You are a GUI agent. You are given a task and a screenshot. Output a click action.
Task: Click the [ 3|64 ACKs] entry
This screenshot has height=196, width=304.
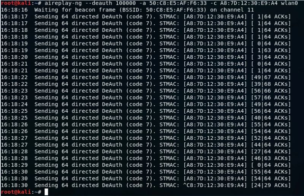pos(271,57)
